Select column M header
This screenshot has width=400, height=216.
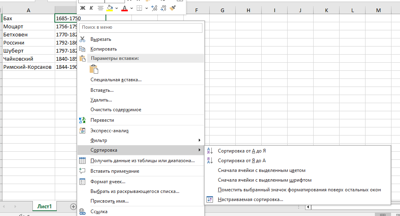point(378,10)
